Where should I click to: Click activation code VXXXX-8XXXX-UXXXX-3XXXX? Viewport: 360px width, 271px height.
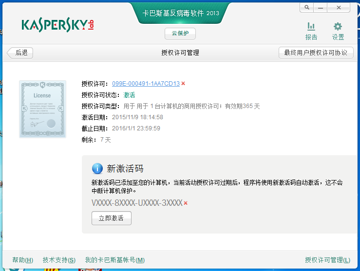tap(137, 203)
